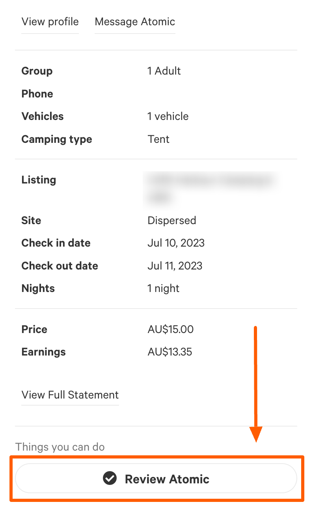313x509 pixels.
Task: Select the Jul 10, 2023 check-in date
Action: [x=176, y=243]
